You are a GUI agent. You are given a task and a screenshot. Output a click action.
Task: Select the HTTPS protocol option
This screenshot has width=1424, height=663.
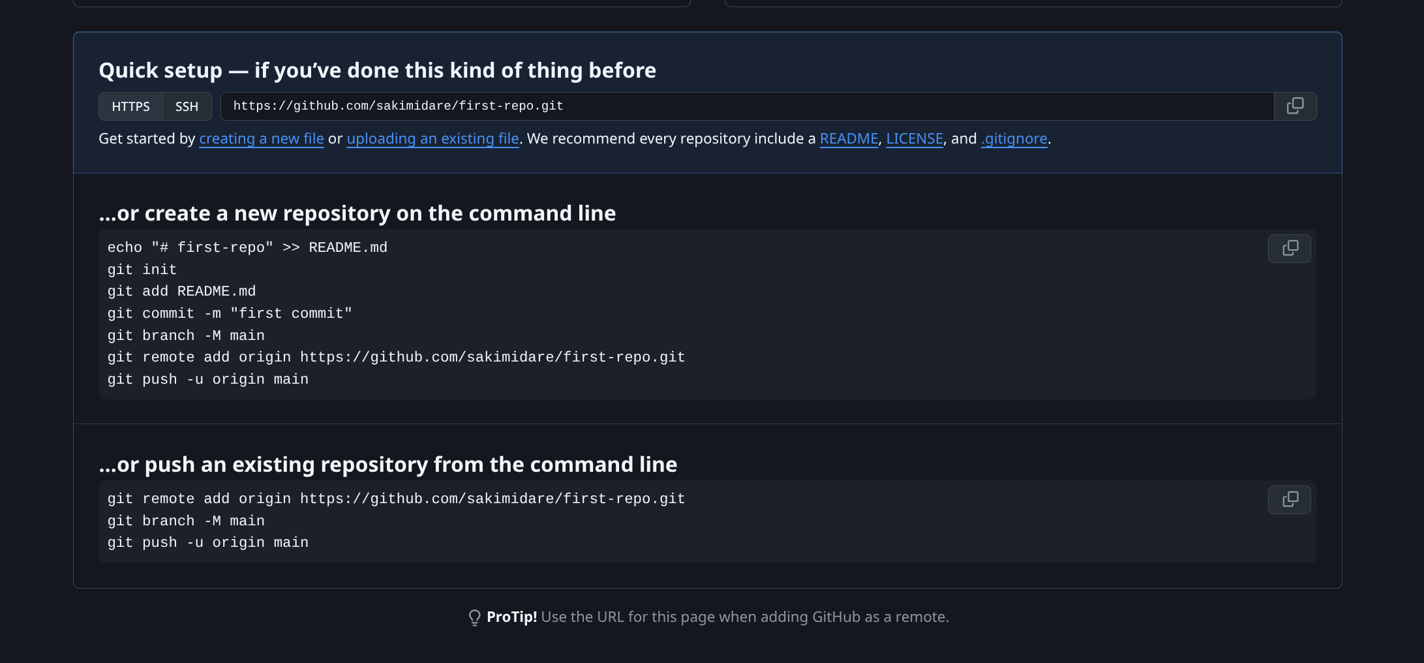(x=130, y=106)
